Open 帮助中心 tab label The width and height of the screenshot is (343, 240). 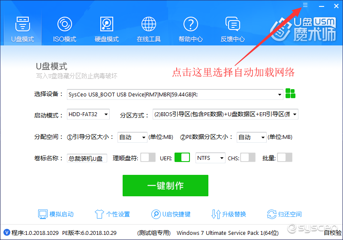[190, 39]
